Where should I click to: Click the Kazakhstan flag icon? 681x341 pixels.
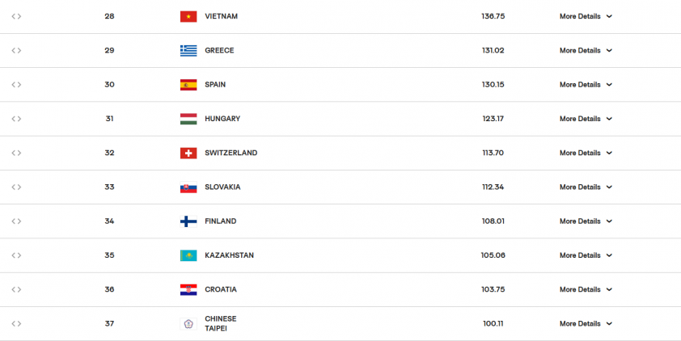click(188, 255)
